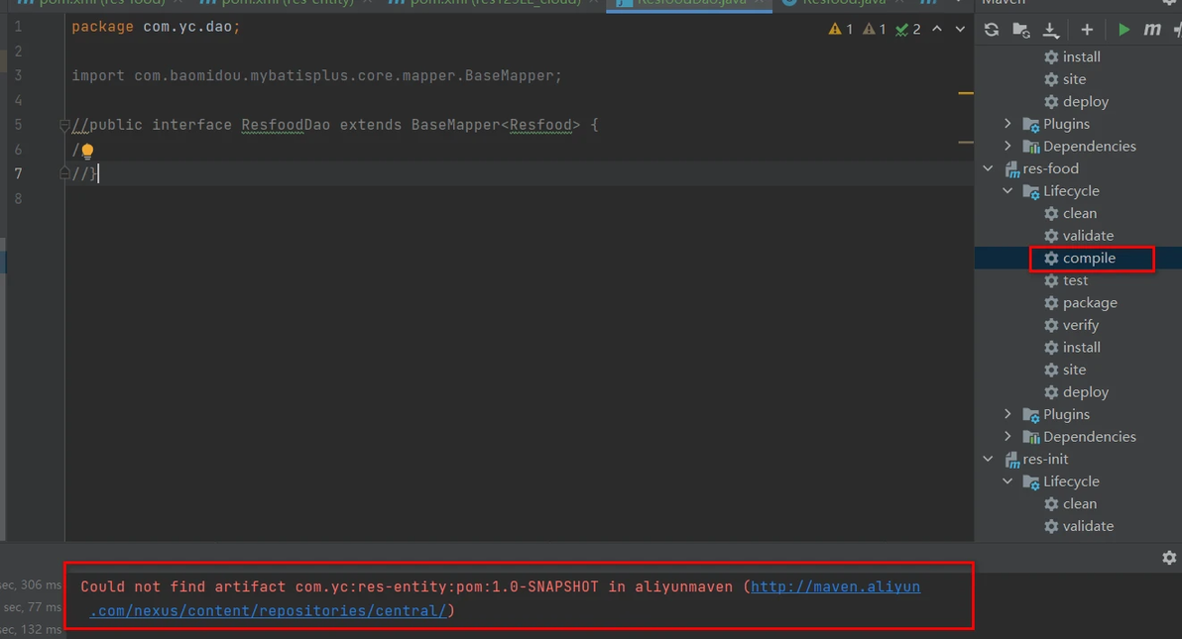Click the green typo count indicator
The width and height of the screenshot is (1182, 639).
click(907, 29)
